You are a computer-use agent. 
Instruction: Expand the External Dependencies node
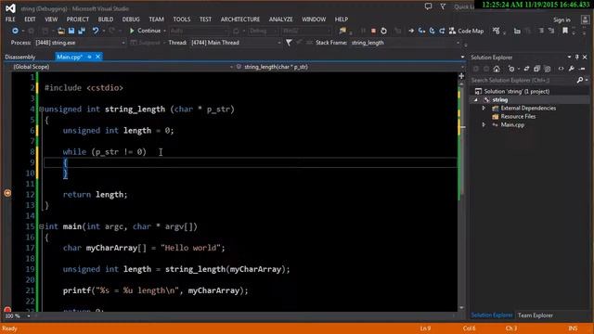(x=484, y=109)
